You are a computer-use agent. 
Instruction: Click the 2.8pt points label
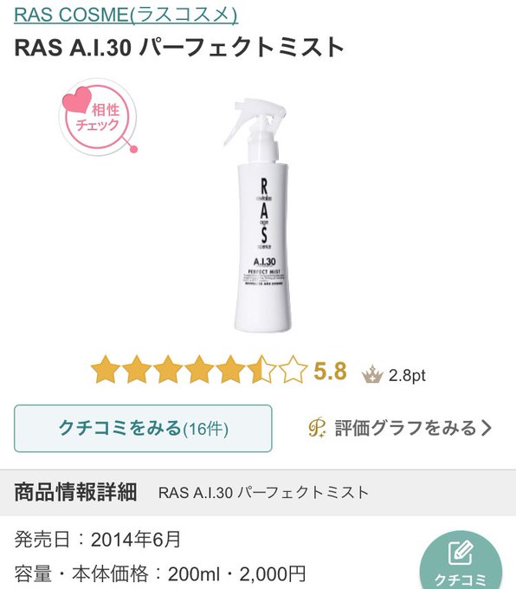click(407, 375)
